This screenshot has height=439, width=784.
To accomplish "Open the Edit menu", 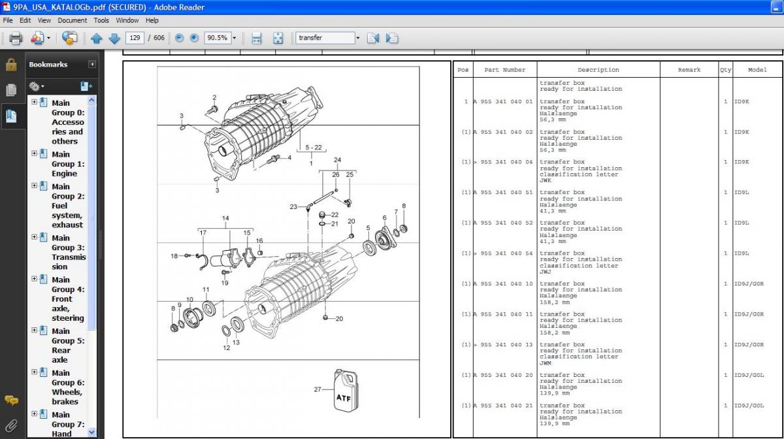I will [25, 20].
